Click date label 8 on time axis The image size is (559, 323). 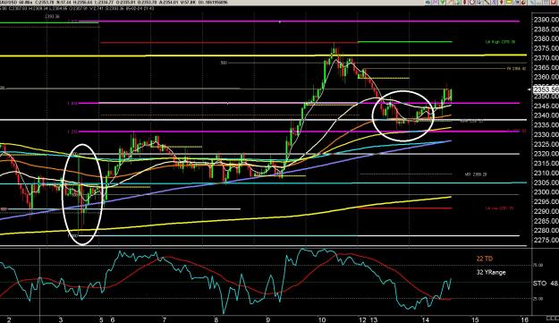point(216,319)
